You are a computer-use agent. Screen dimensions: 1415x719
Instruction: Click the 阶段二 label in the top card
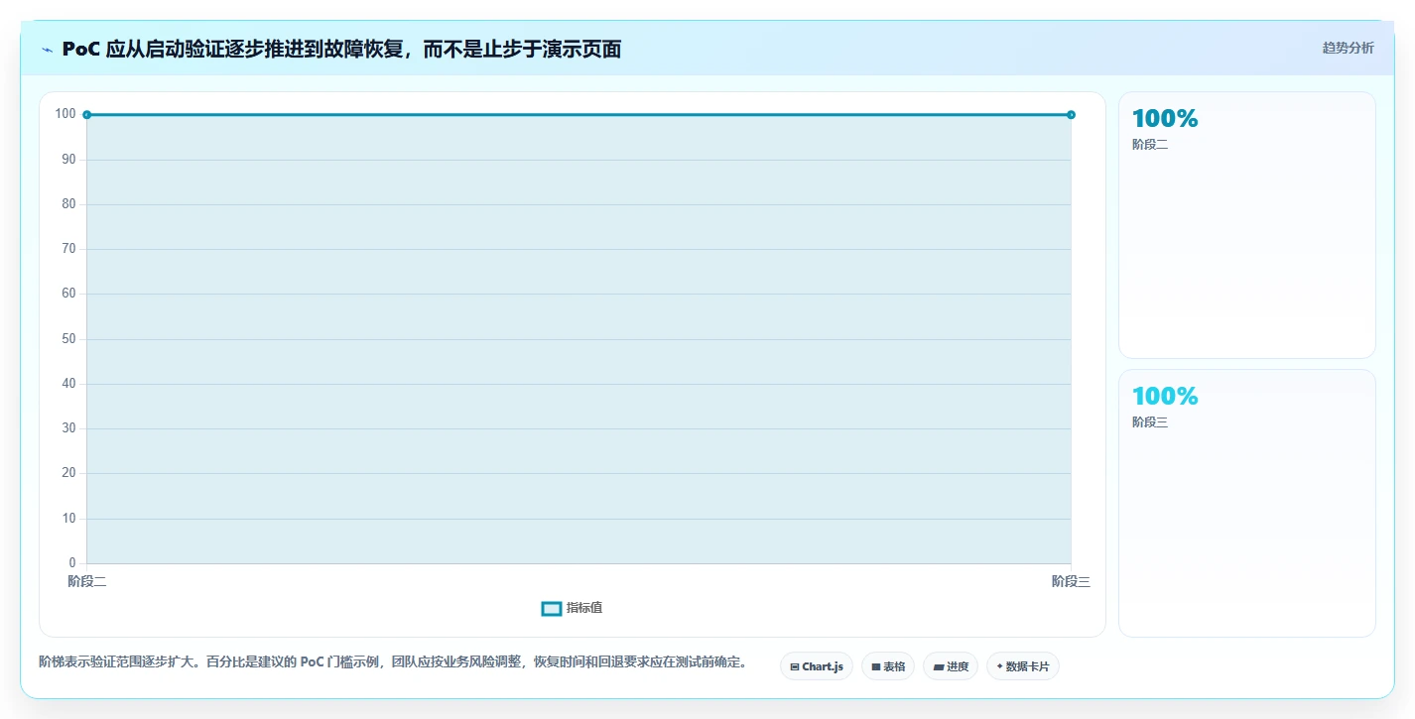pyautogui.click(x=1150, y=145)
